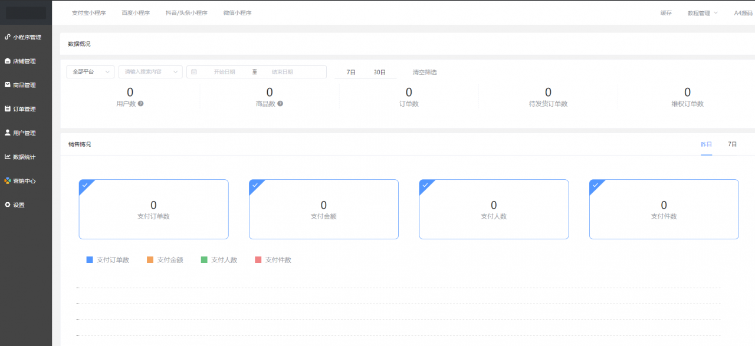Click the 维权订单数 statistic label

(x=687, y=104)
